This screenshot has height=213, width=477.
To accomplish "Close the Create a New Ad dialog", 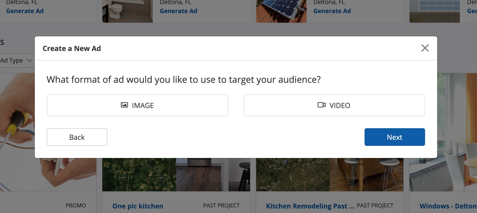I will 425,48.
